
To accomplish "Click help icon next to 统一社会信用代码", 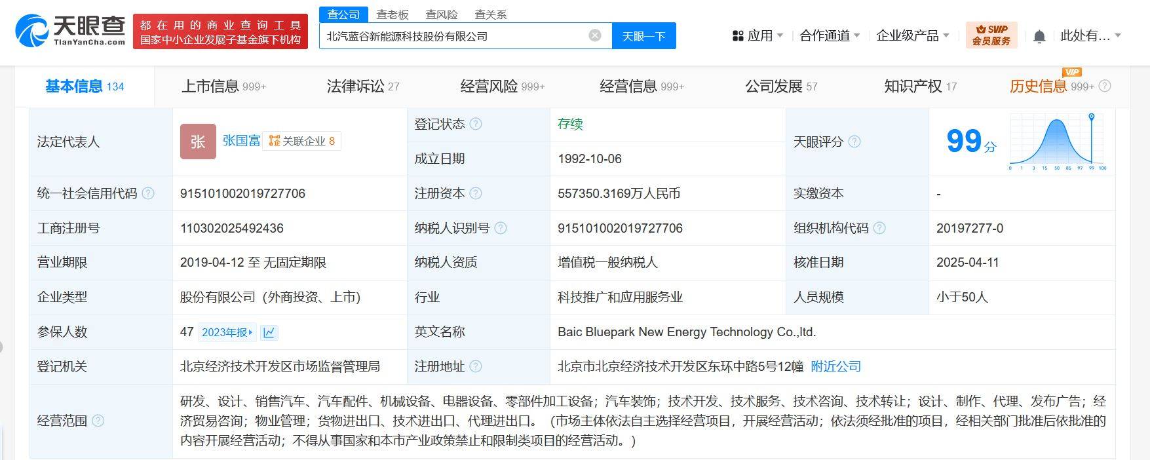I will coord(148,193).
